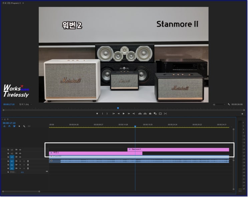Click the trim icon after safe margins
Viewport: 248px width, 197px height.
[165, 114]
